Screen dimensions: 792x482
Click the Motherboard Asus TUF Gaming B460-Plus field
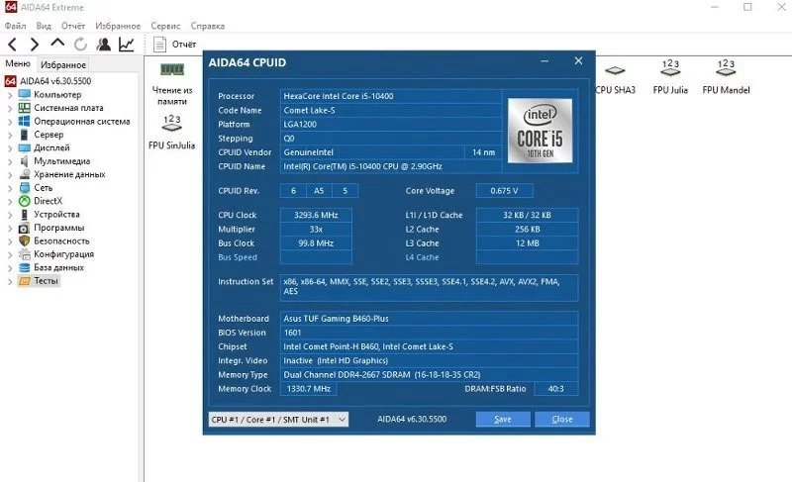[x=429, y=319]
